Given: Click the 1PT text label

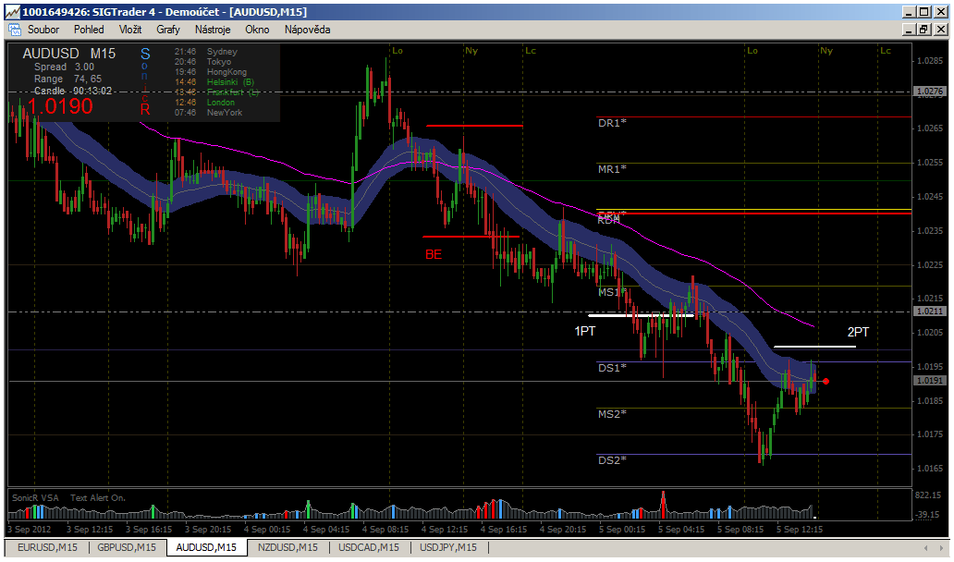Looking at the screenshot, I should 584,332.
